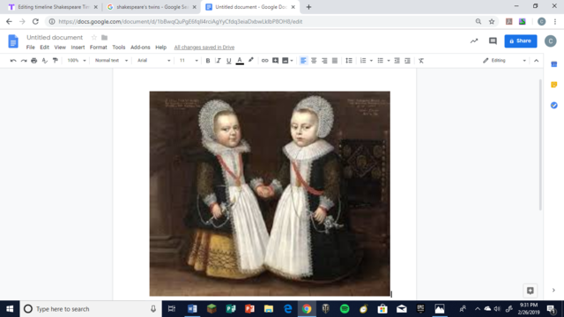Open the Normal text styles dropdown
The height and width of the screenshot is (317, 564).
tap(111, 61)
